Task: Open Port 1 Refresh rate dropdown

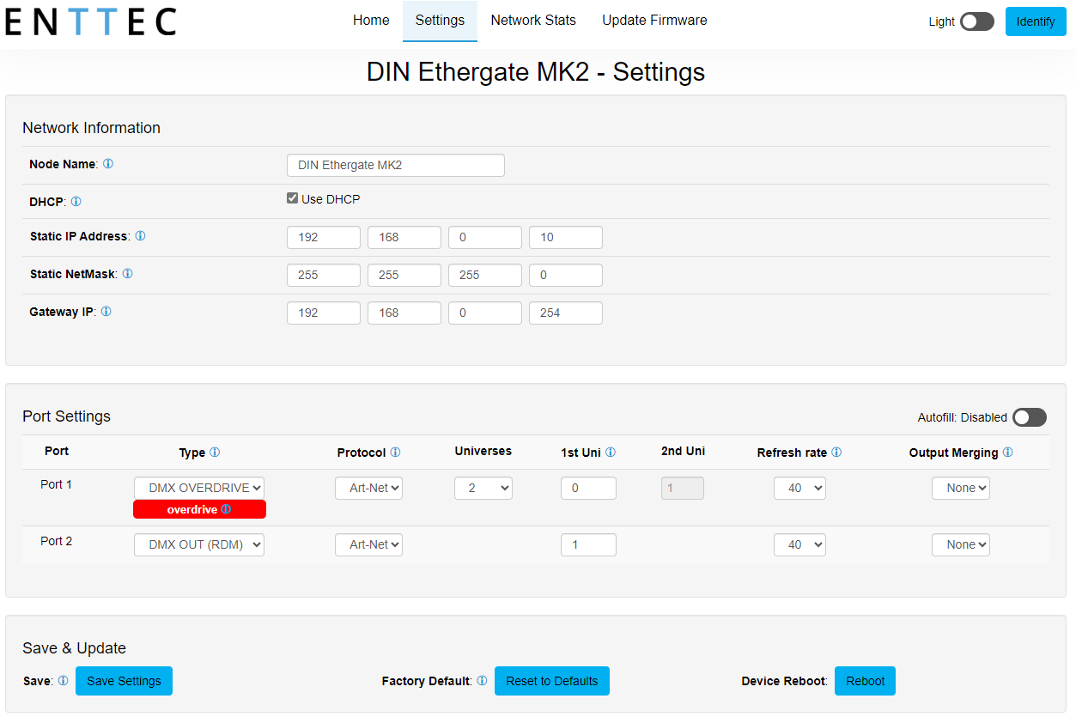Action: (799, 488)
